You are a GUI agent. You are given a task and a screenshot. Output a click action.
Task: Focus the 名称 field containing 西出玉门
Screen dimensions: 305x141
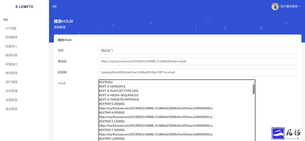(198, 51)
